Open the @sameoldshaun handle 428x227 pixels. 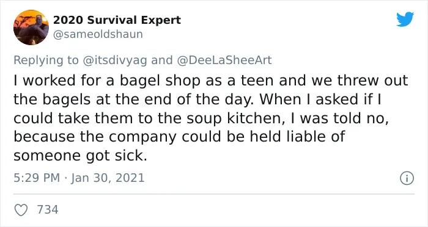point(98,34)
